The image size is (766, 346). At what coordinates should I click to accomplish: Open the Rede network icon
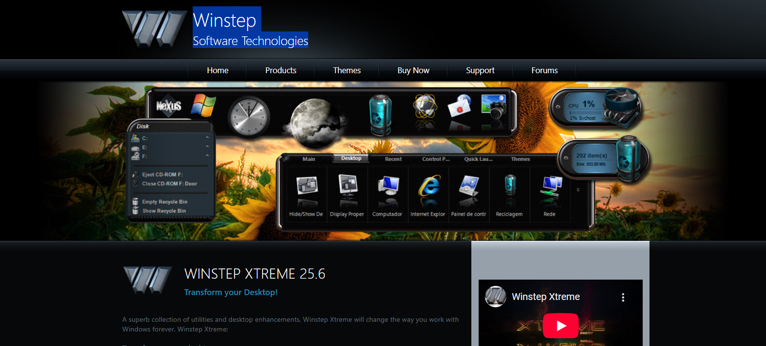tap(550, 187)
